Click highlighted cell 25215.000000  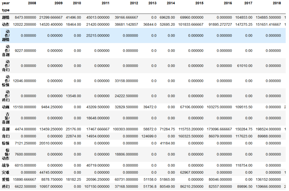pos(98,36)
